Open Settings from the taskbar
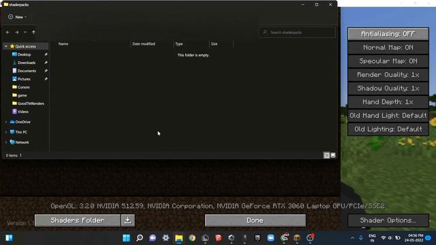The width and height of the screenshot is (436, 245). point(166,238)
